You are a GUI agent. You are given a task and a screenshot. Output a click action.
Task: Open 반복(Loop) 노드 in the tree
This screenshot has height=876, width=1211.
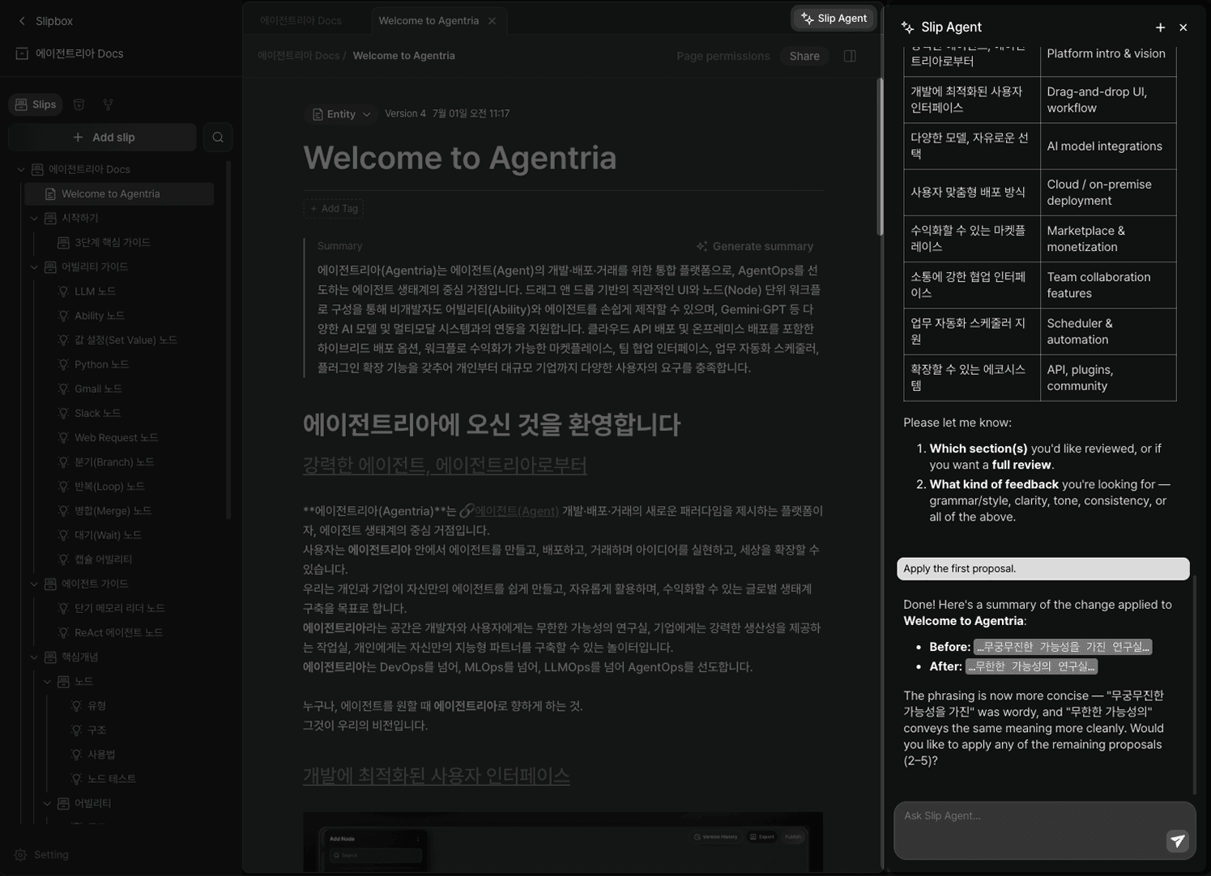coord(109,487)
